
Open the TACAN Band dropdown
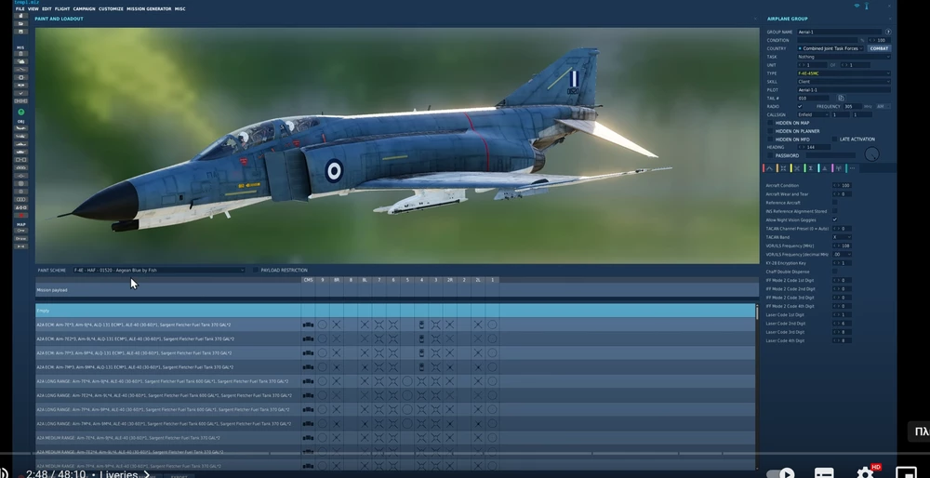pos(842,236)
